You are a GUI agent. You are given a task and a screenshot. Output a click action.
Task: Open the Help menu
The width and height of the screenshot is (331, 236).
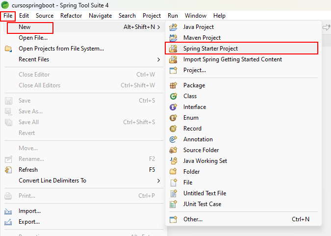point(219,16)
